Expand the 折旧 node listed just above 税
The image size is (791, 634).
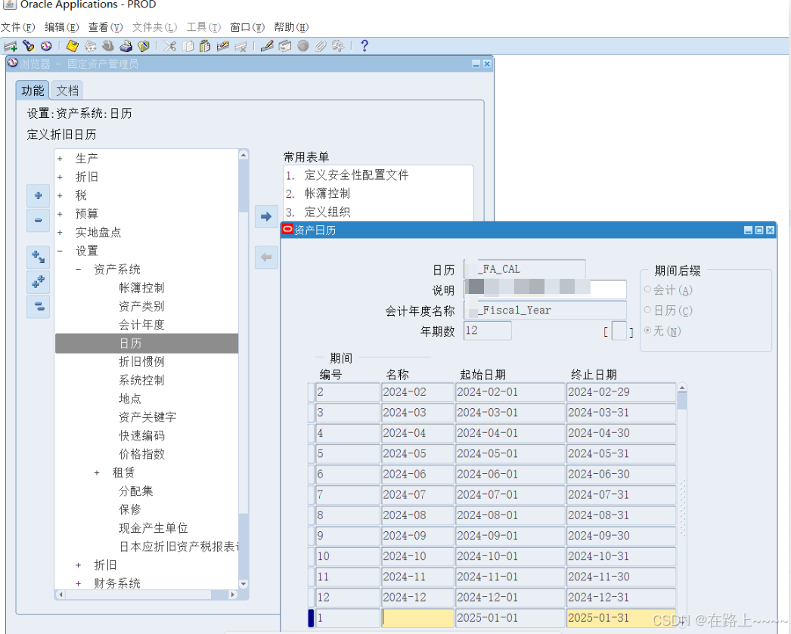coord(60,178)
